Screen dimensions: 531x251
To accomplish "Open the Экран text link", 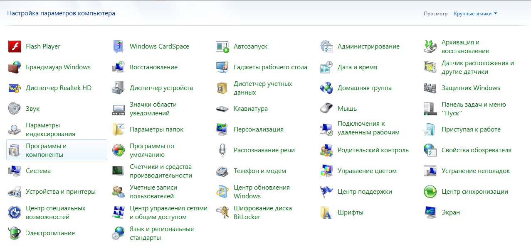I will click(451, 212).
